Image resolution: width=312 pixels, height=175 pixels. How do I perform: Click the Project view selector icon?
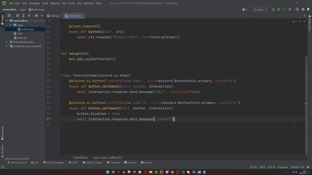click(9, 16)
